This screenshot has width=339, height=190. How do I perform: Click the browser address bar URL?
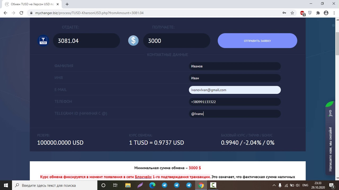pos(89,13)
